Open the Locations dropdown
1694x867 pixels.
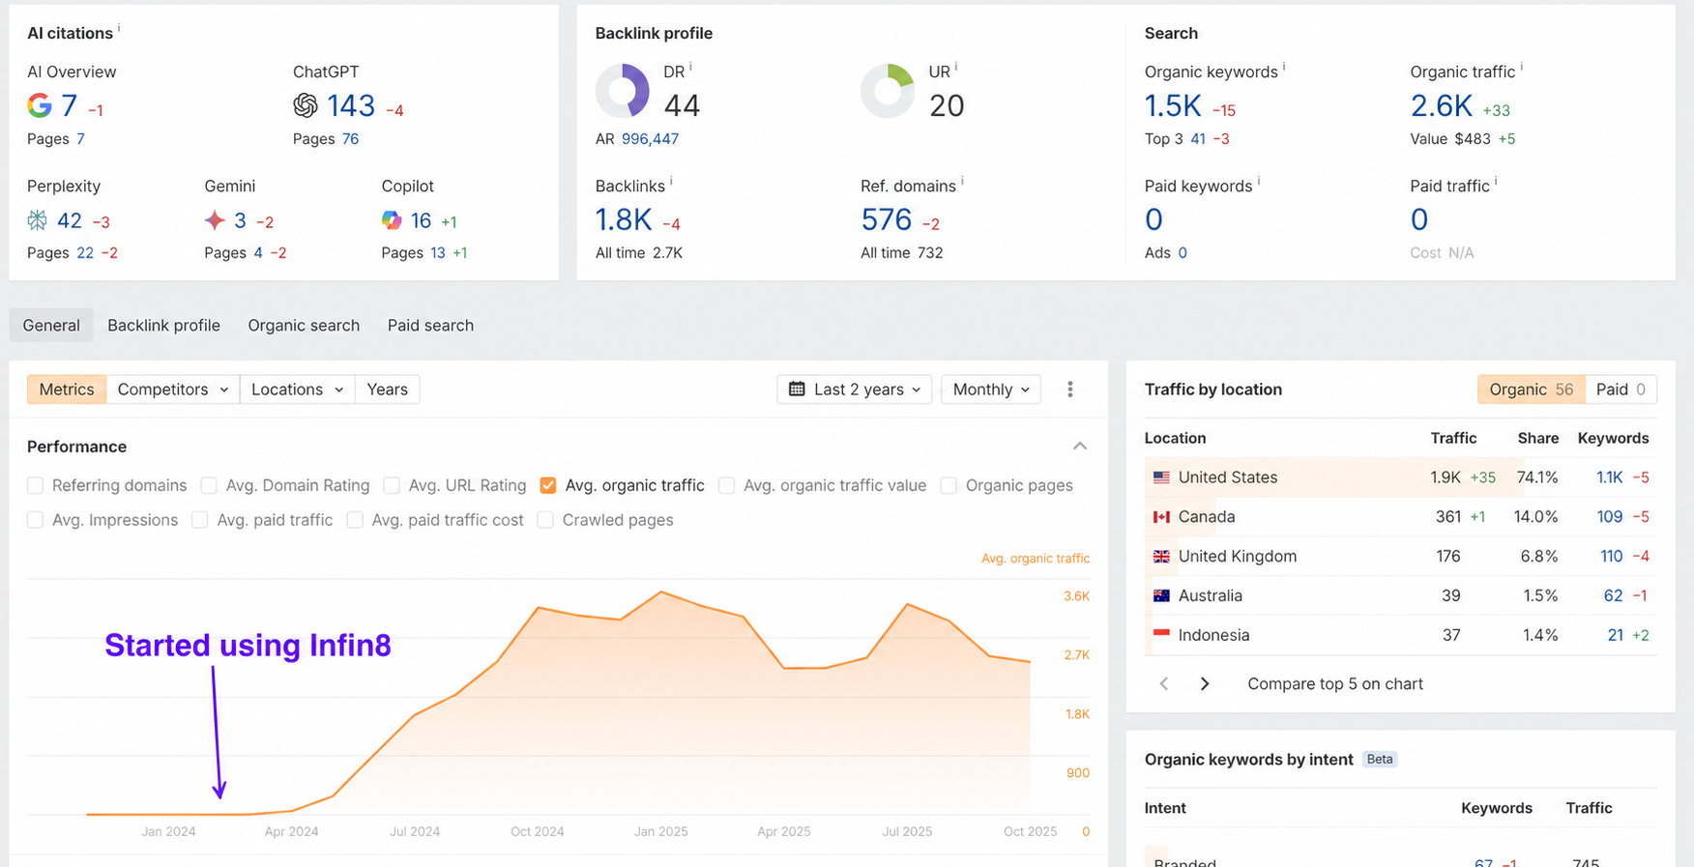coord(298,390)
